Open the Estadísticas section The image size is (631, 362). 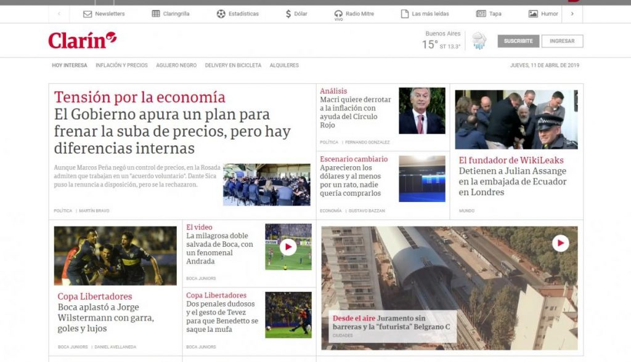coord(243,14)
